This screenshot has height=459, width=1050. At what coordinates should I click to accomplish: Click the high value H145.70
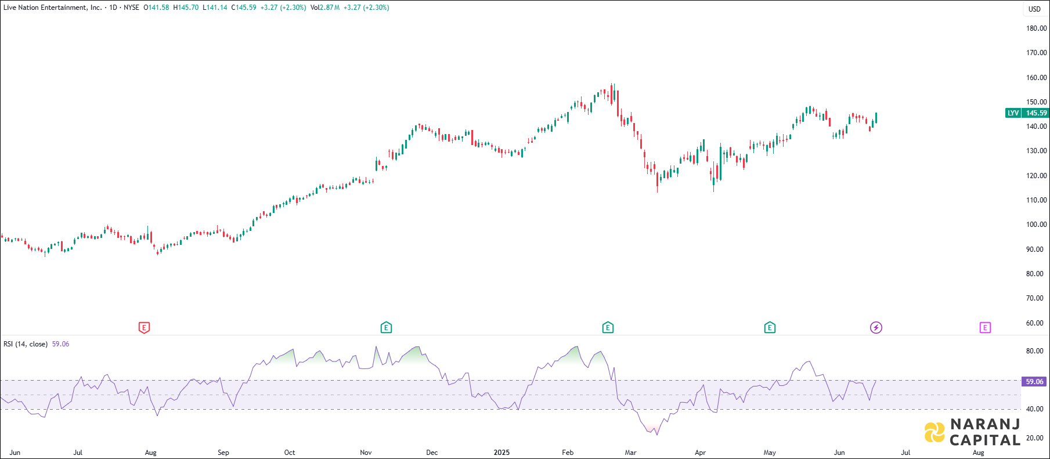coord(186,8)
